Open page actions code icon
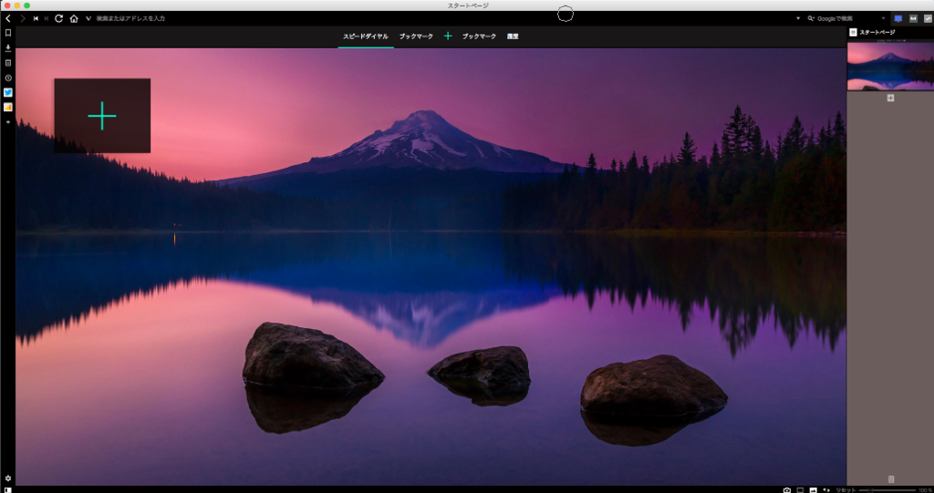Viewport: 934px width, 493px height. (826, 490)
